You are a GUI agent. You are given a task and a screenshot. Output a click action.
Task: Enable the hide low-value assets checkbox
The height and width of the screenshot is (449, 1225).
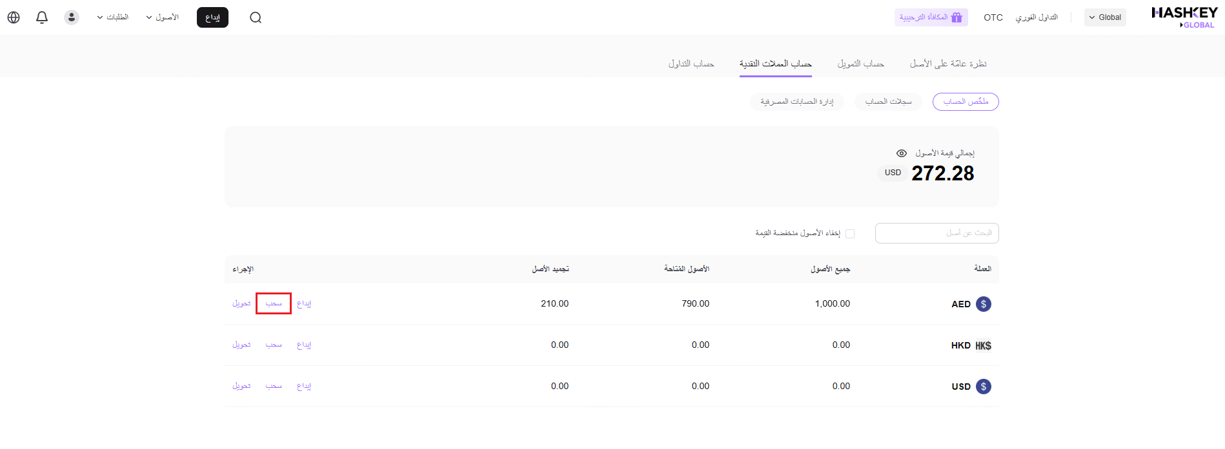point(850,234)
